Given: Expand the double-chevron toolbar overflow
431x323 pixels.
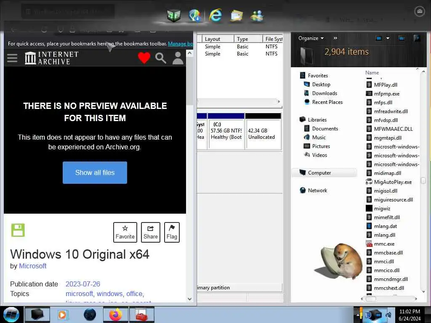Looking at the screenshot, I should [335, 38].
